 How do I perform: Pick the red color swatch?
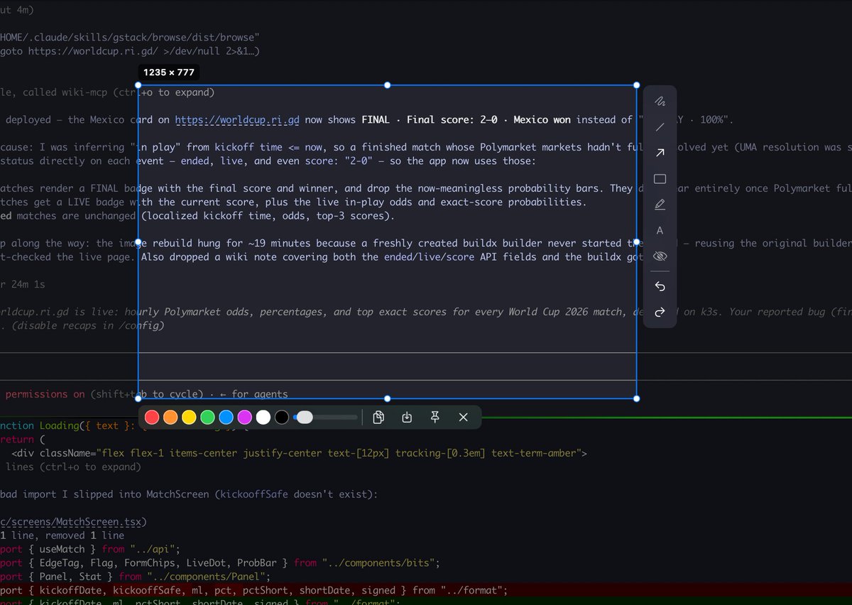(x=151, y=418)
